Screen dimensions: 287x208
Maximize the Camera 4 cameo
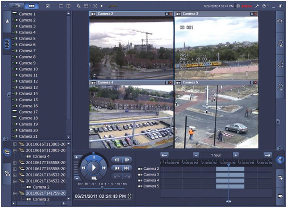167,83
